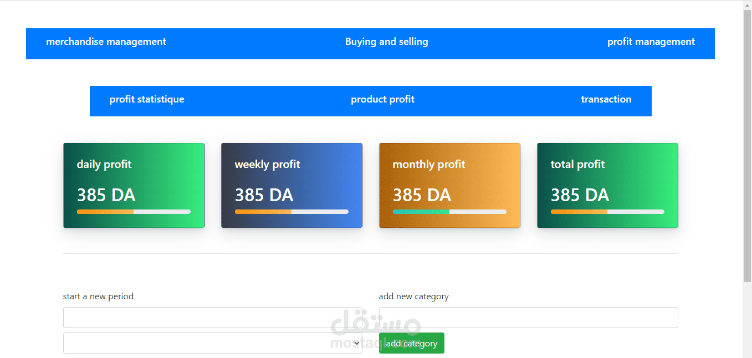Open merchandise management section
The width and height of the screenshot is (752, 358).
click(x=106, y=42)
